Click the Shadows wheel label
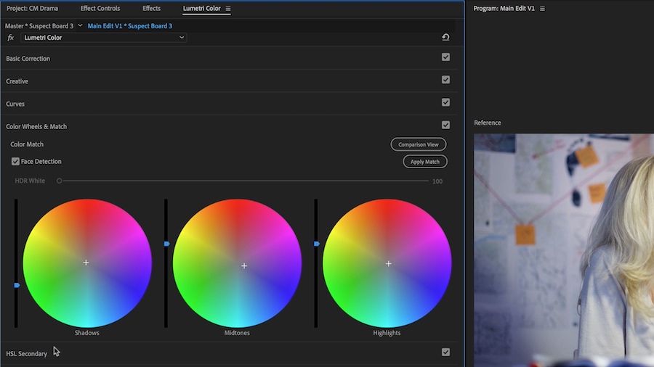 click(86, 333)
